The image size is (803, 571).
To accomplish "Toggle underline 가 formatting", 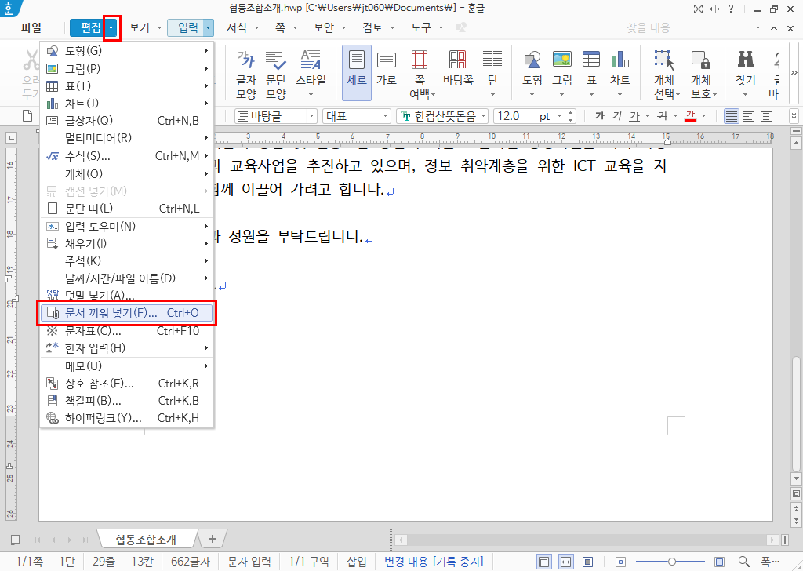I will click(635, 116).
